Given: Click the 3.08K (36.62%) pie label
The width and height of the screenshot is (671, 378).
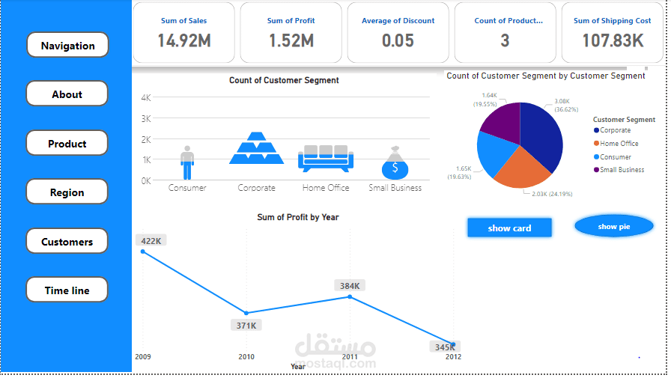Looking at the screenshot, I should 566,106.
